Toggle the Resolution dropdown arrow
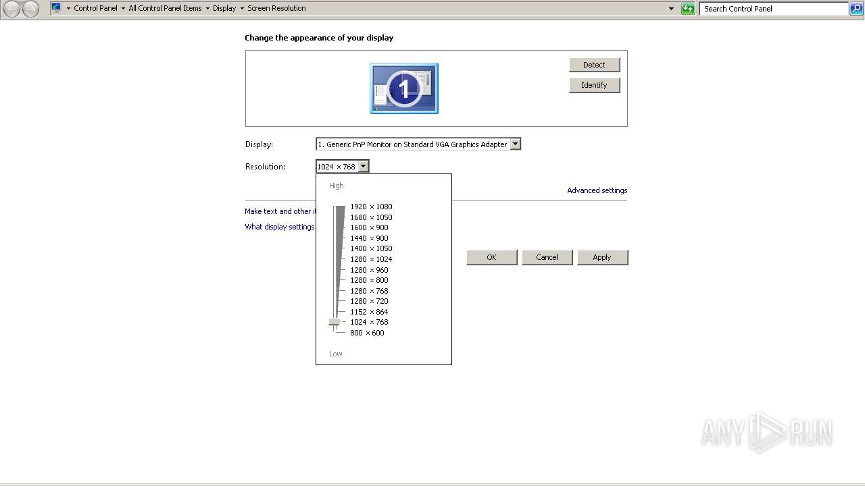865x486 pixels. (363, 167)
